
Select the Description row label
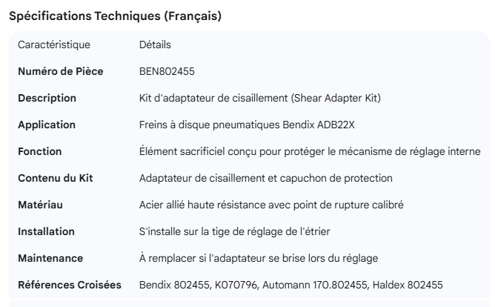pos(47,98)
